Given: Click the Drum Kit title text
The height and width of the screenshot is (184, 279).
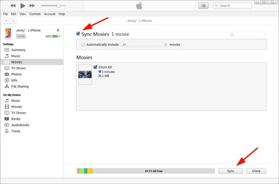Looking at the screenshot, I should pyautogui.click(x=105, y=67).
